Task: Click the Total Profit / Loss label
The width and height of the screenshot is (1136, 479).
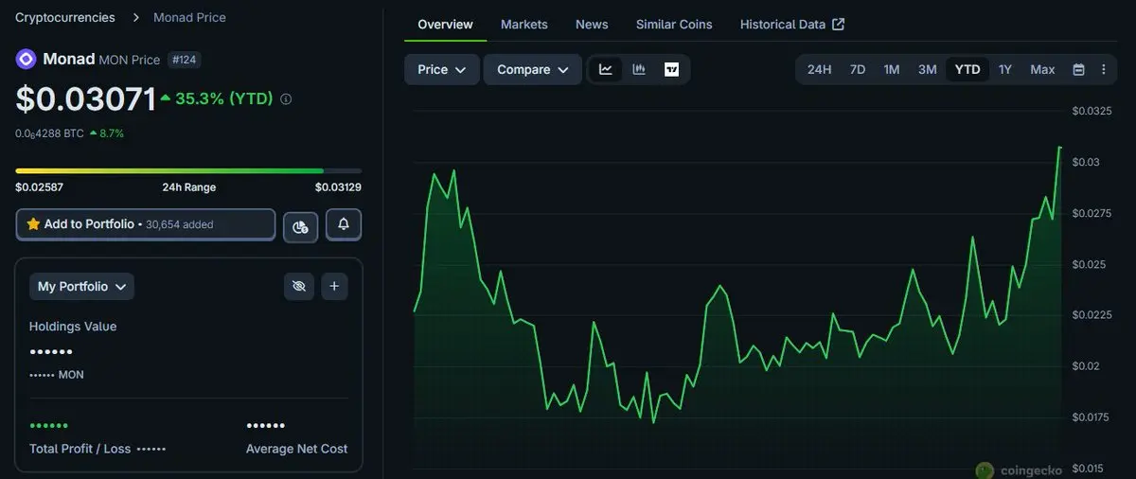Action: click(80, 449)
